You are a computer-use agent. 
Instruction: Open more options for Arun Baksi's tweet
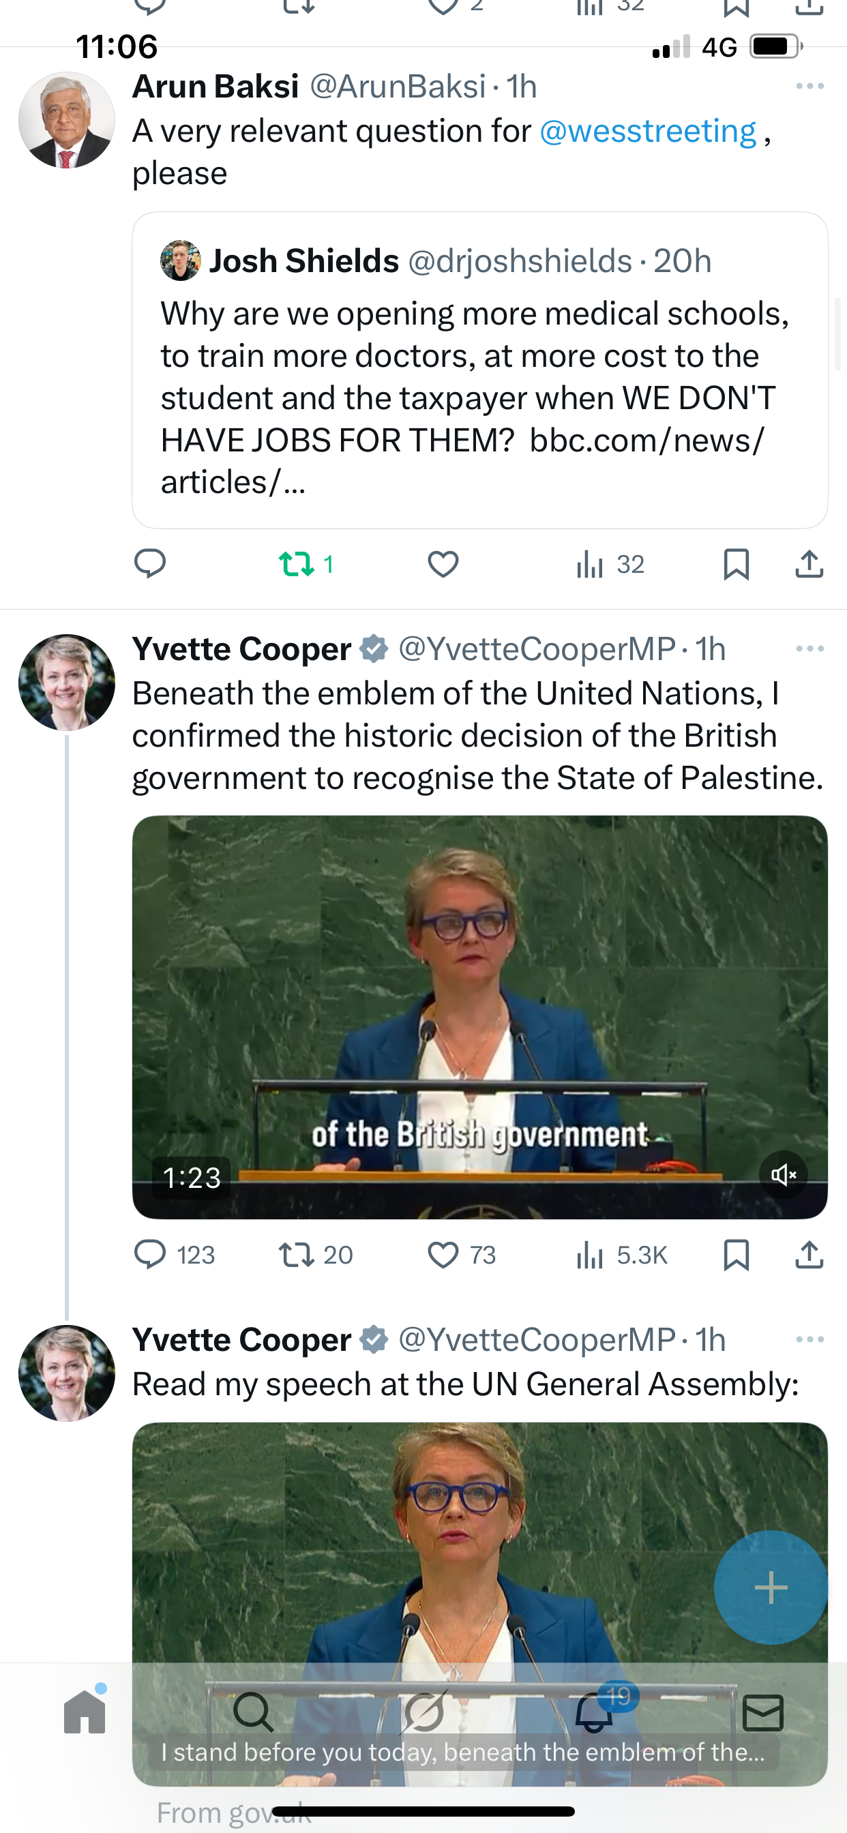[809, 86]
